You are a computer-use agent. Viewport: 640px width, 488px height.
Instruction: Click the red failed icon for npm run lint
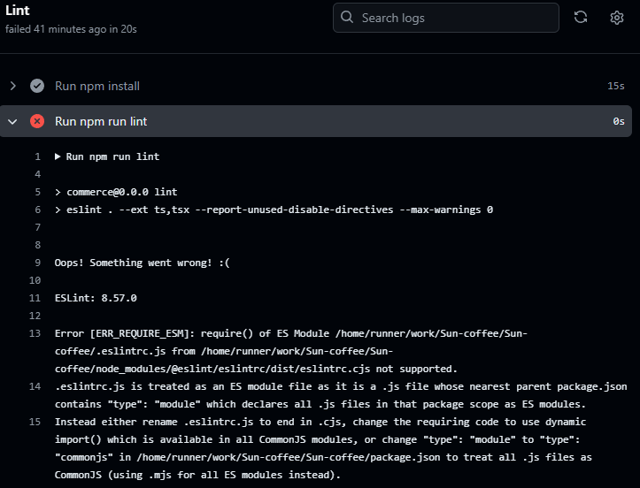point(37,121)
